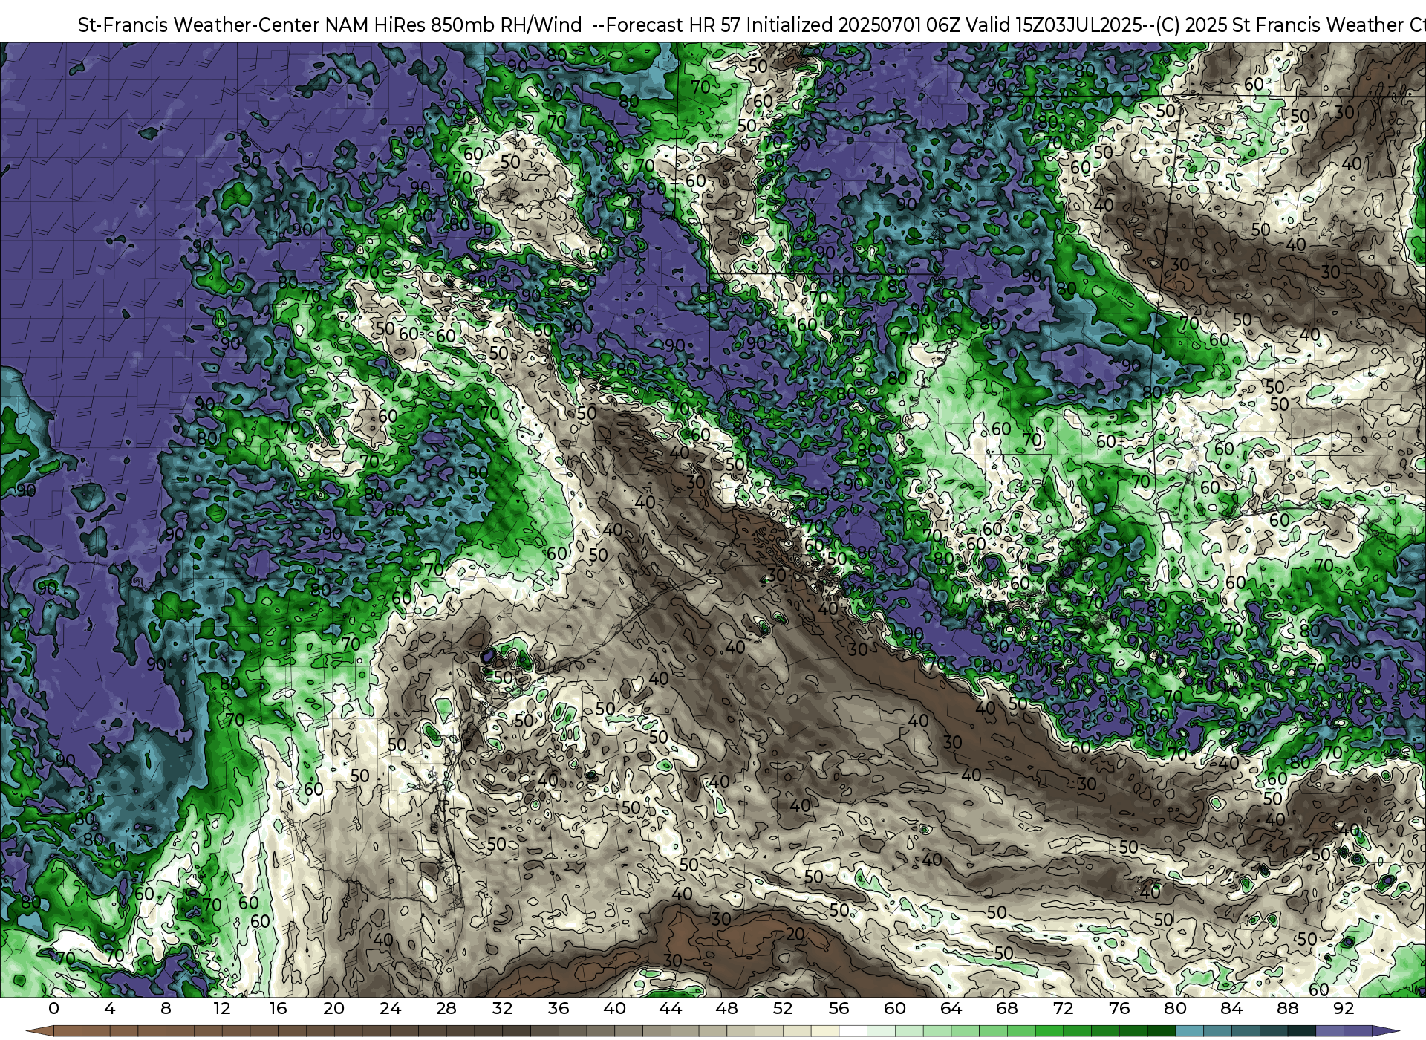Click the colorbar tick label 76
Image resolution: width=1426 pixels, height=1040 pixels.
click(1119, 1008)
